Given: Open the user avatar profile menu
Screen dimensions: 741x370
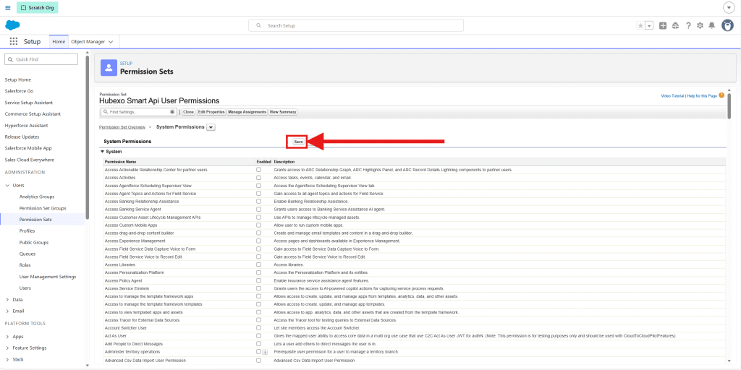Looking at the screenshot, I should [x=727, y=25].
